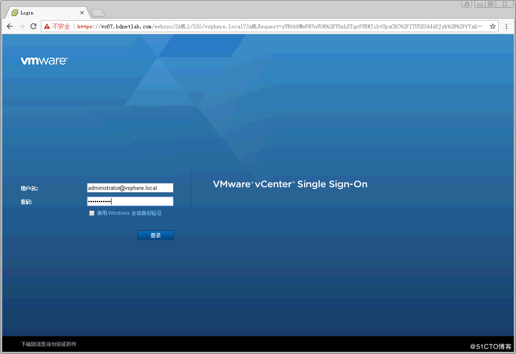The width and height of the screenshot is (516, 354).
Task: Click the browser back arrow
Action: click(10, 26)
